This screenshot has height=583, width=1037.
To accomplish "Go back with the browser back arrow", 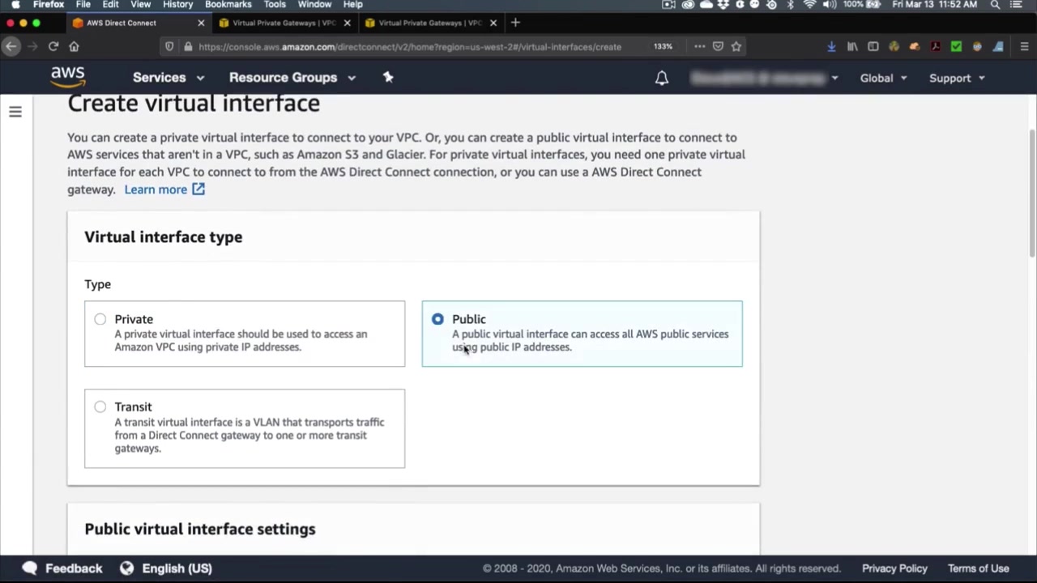I will click(11, 46).
